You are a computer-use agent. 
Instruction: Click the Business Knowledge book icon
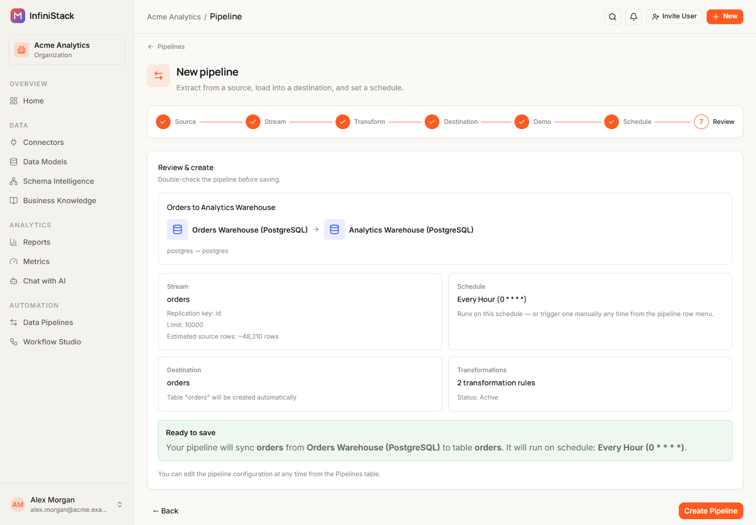click(x=14, y=201)
